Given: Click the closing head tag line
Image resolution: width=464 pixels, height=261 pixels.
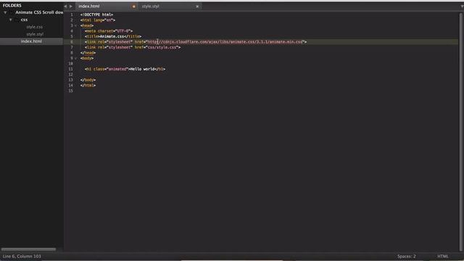Looking at the screenshot, I should tap(88, 53).
